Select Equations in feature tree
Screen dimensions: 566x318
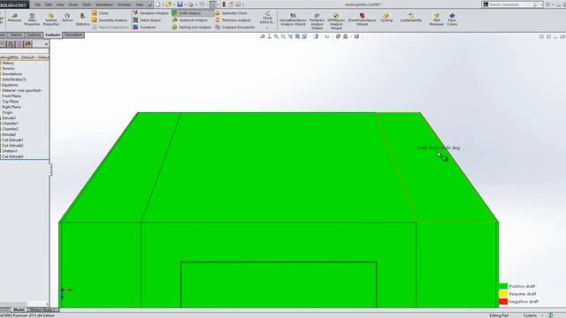[10, 85]
